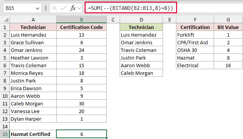Select 'Grace Sullivan' cell
This screenshot has width=243, height=139.
pos(33,42)
